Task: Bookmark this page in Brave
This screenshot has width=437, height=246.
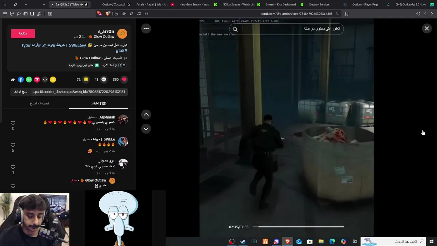Action: (x=347, y=14)
